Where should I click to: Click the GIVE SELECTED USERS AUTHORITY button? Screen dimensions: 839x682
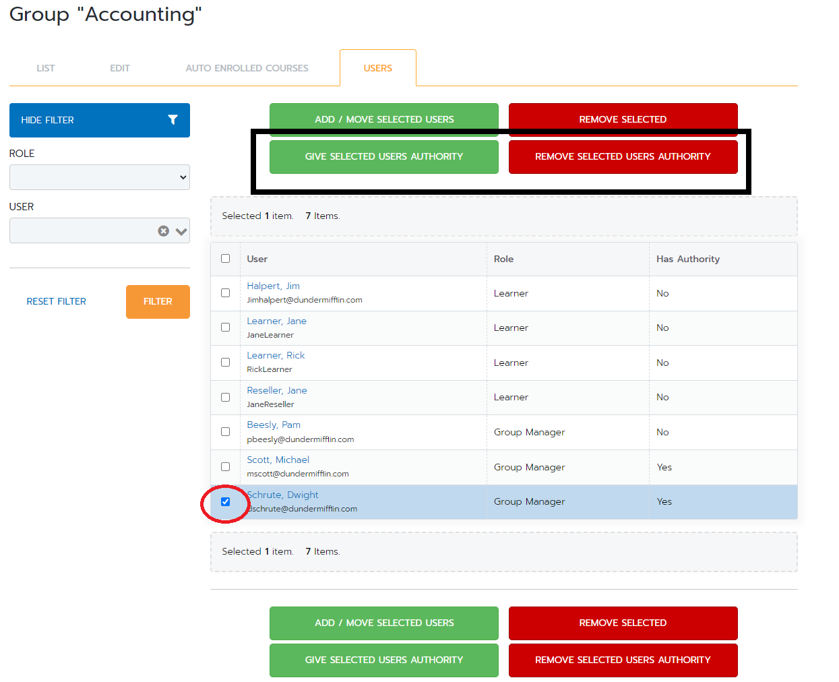click(x=383, y=156)
